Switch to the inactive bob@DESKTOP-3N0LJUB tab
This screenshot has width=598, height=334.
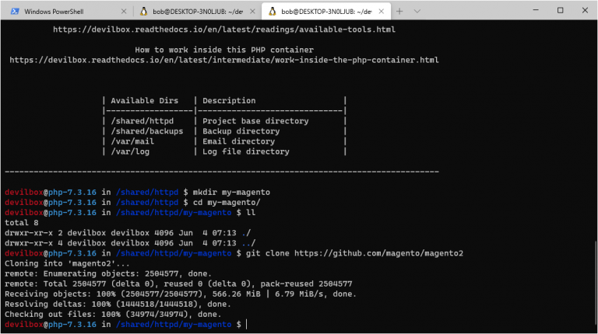pyautogui.click(x=195, y=12)
